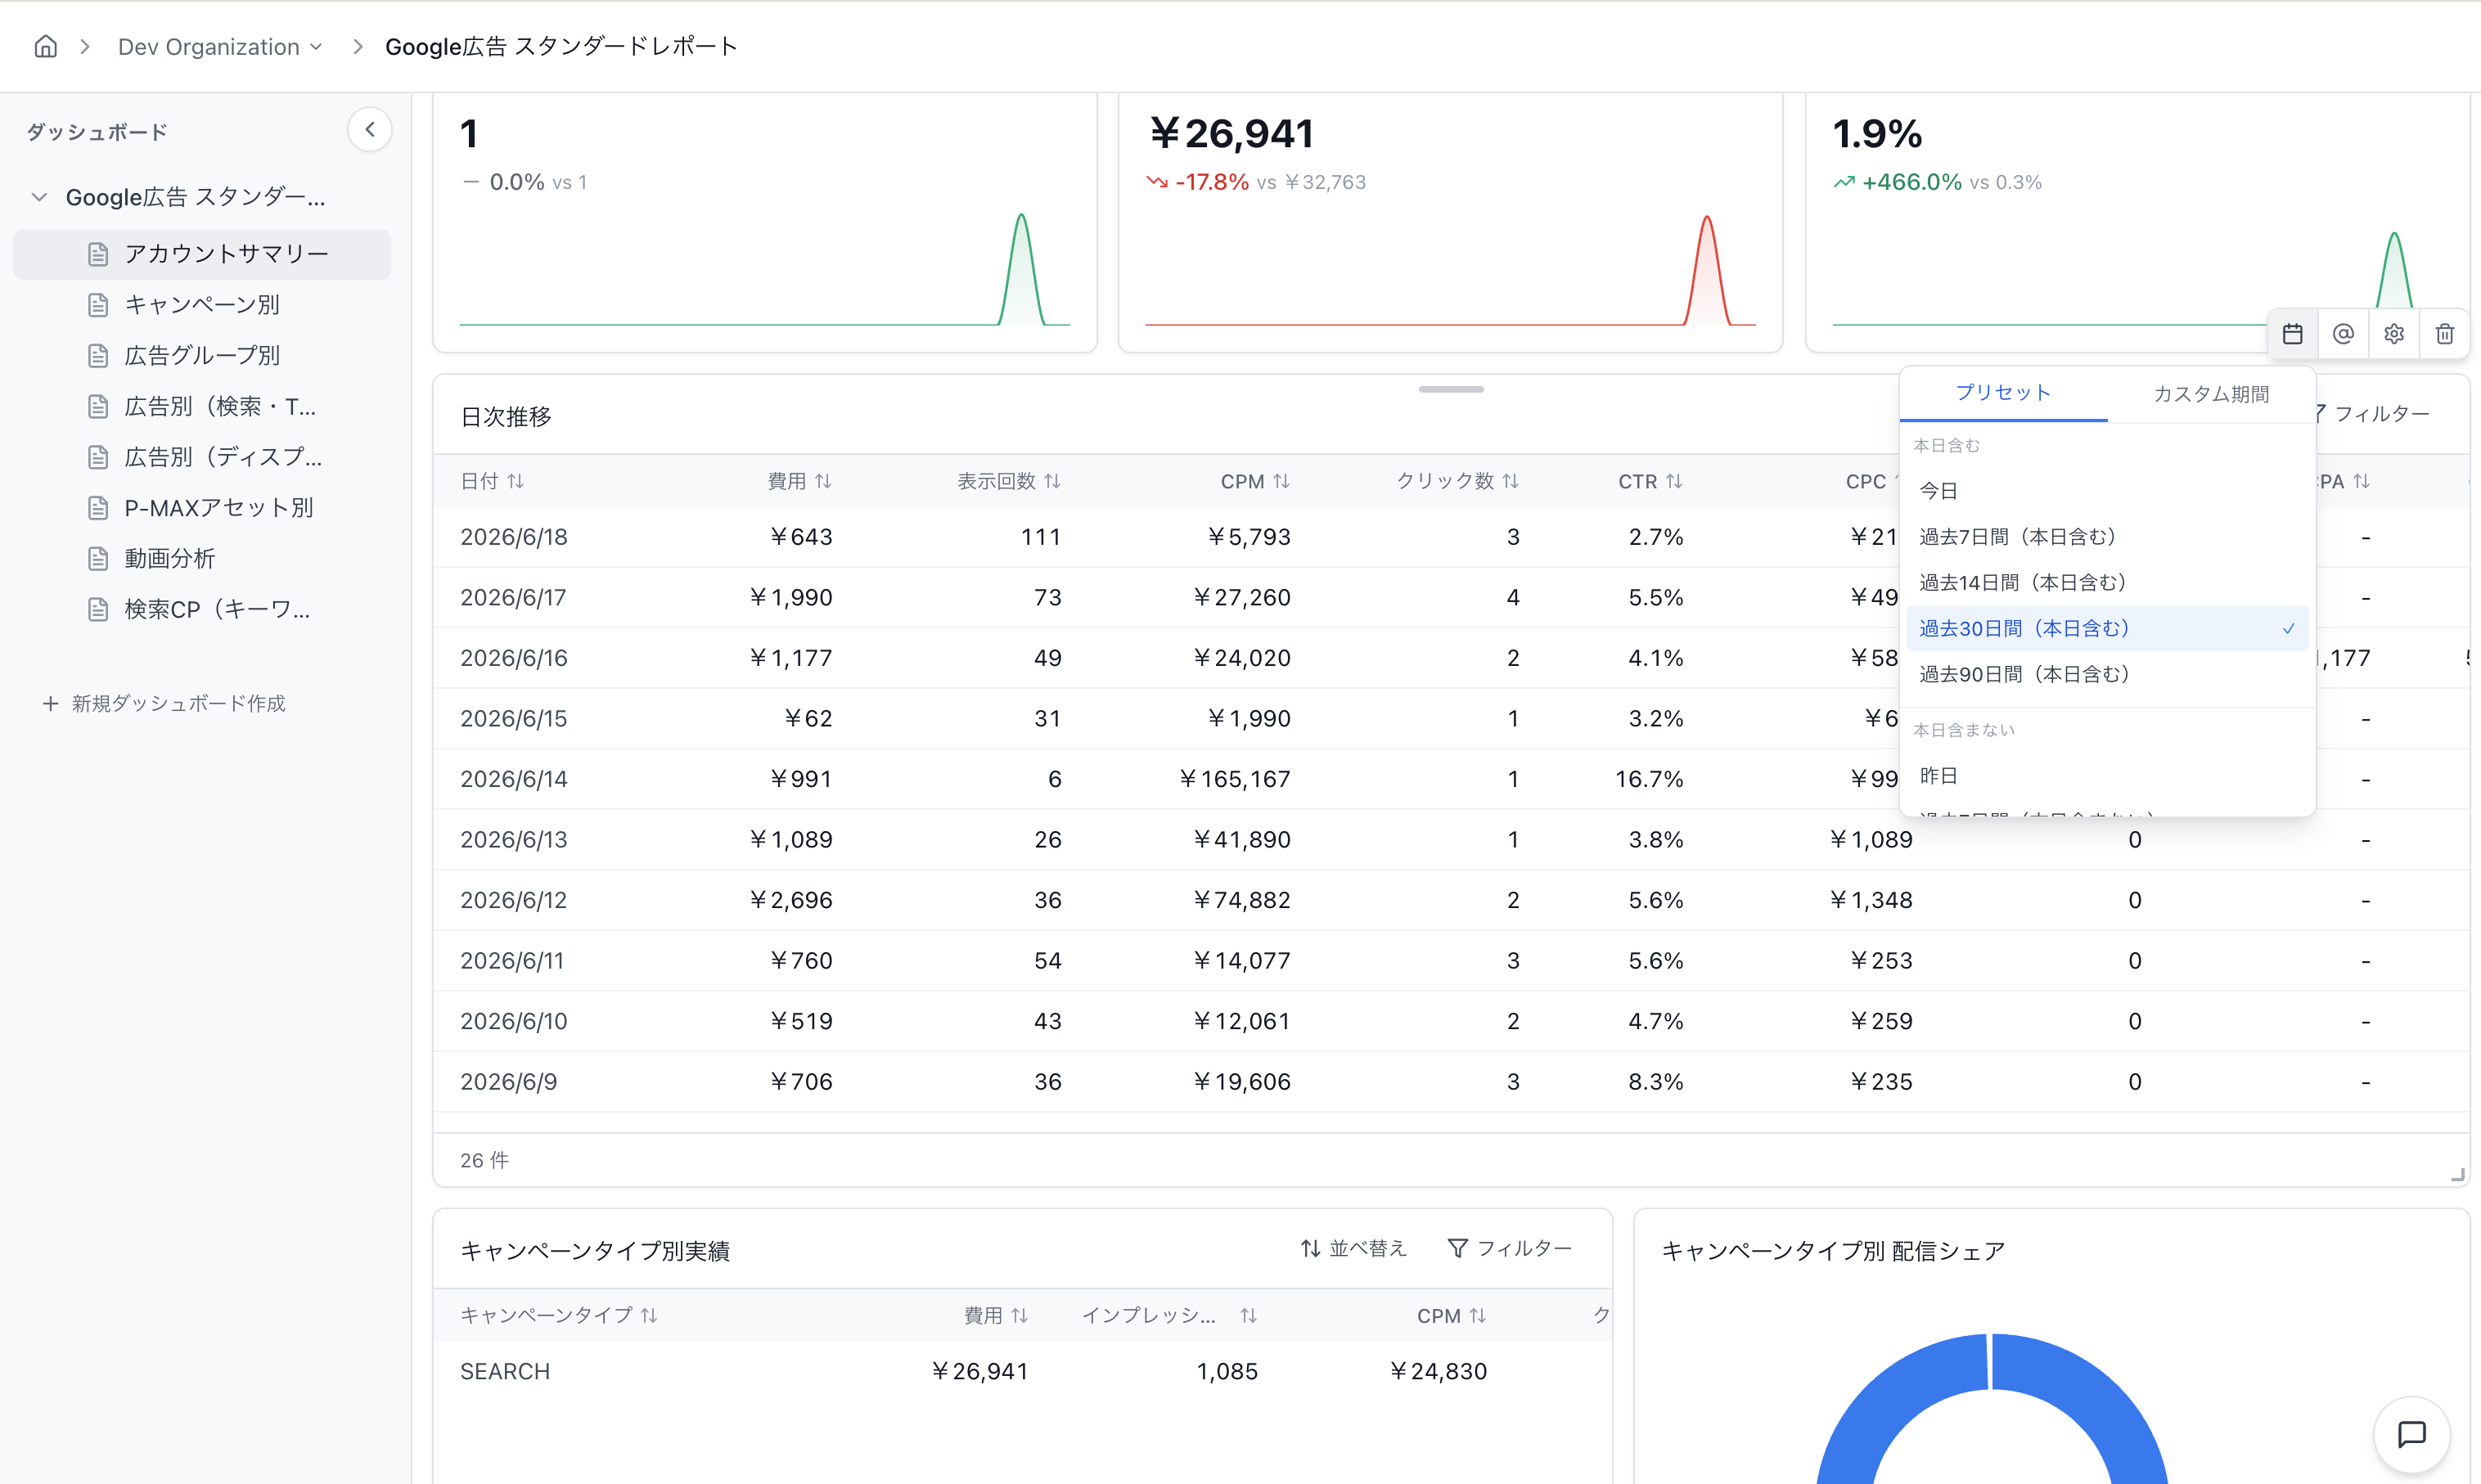Screen dimensions: 2481x1484
Task: Open the Dev Organization switcher dropdown
Action: tap(220, 47)
